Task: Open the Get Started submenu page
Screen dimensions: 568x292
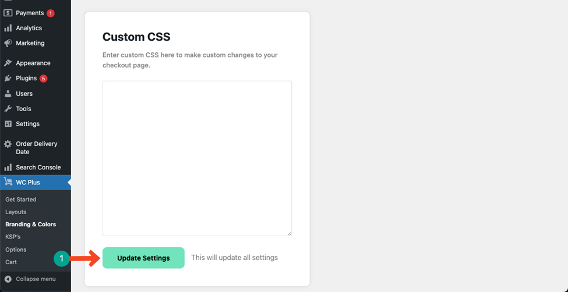Action: pos(20,200)
